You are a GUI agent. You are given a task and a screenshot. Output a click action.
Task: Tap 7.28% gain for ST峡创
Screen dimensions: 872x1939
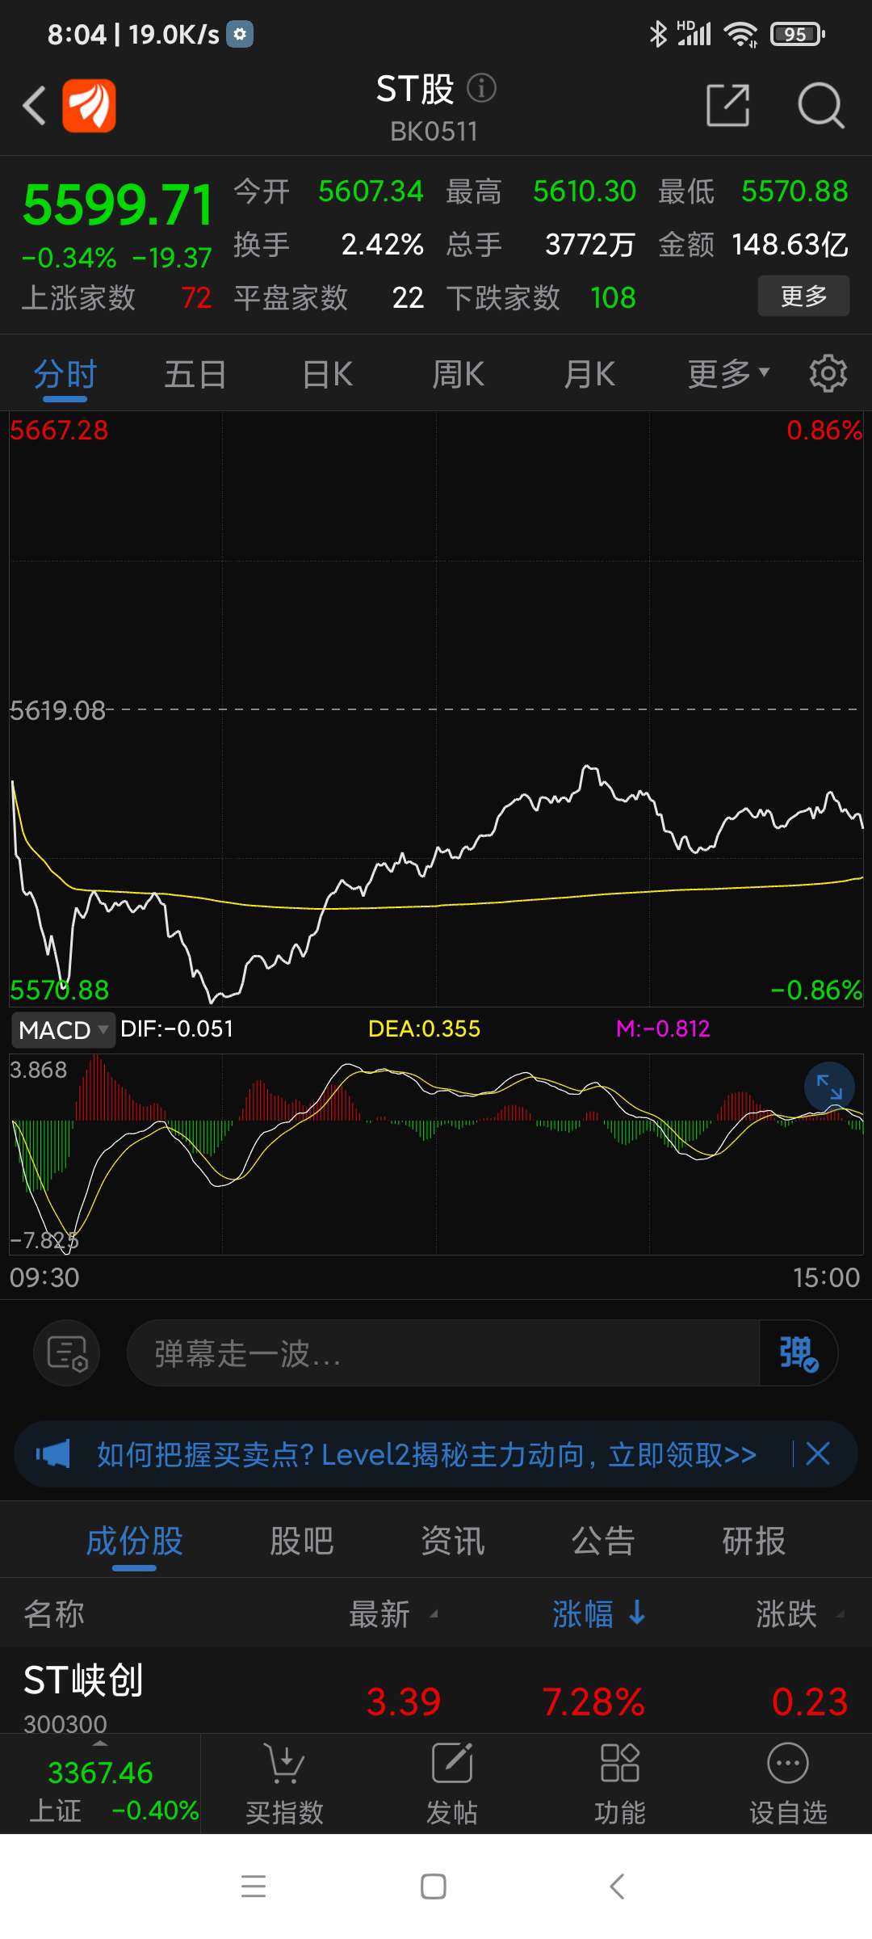point(593,1701)
